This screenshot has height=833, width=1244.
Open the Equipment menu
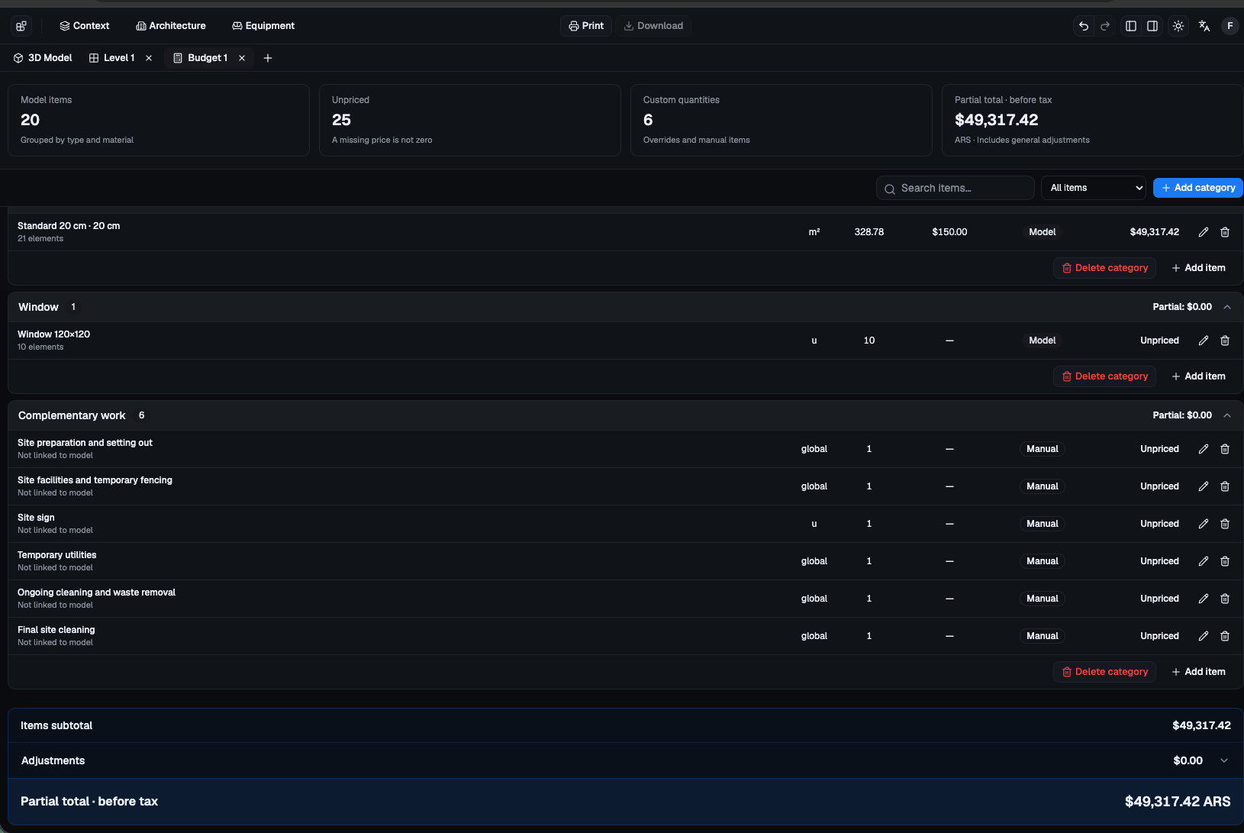[263, 26]
